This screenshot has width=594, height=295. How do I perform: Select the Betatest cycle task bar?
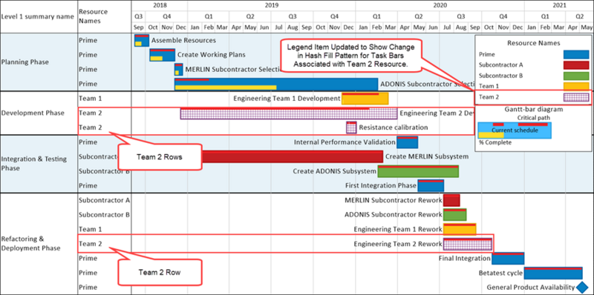pyautogui.click(x=553, y=273)
